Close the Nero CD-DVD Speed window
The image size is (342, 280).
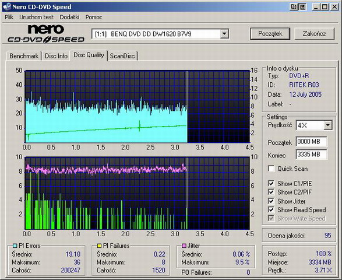point(334,7)
